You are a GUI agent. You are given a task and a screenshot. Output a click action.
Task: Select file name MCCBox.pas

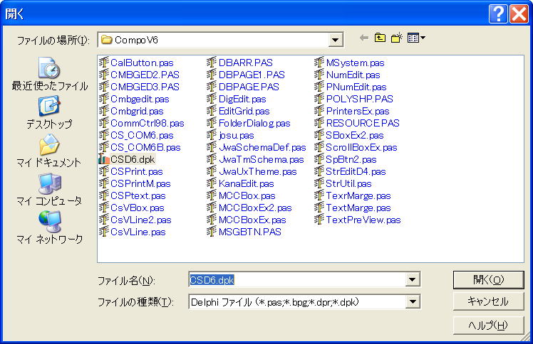pos(247,196)
